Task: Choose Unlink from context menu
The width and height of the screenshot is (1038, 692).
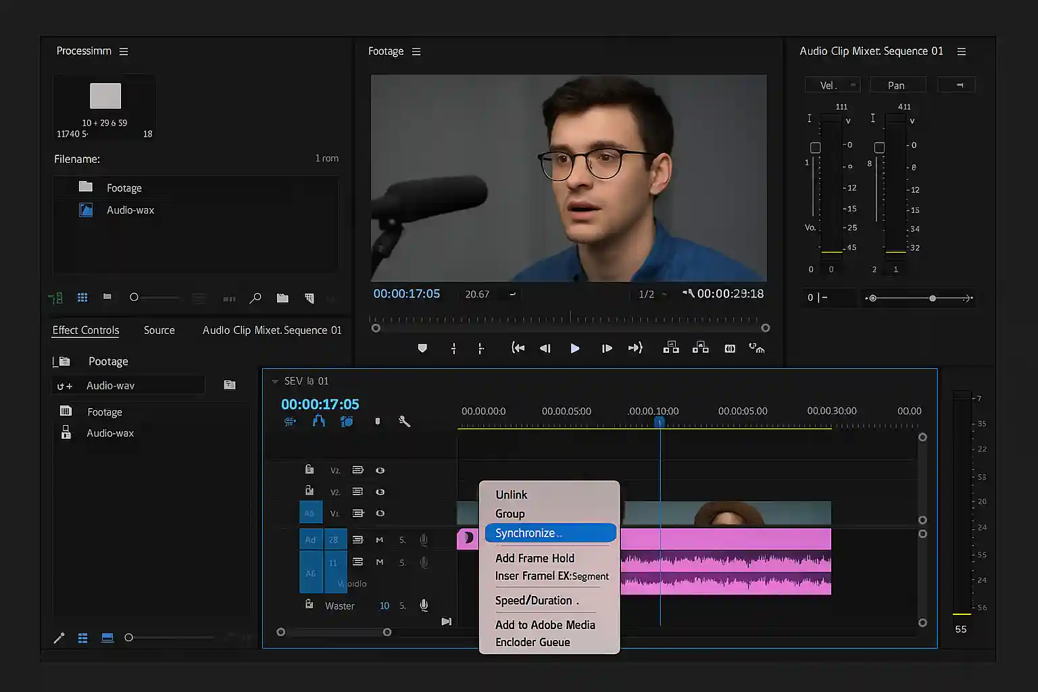Action: pyautogui.click(x=512, y=495)
